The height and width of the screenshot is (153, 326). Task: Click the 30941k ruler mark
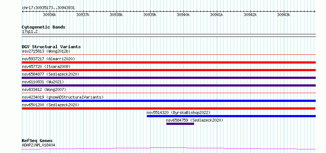tap(216, 15)
